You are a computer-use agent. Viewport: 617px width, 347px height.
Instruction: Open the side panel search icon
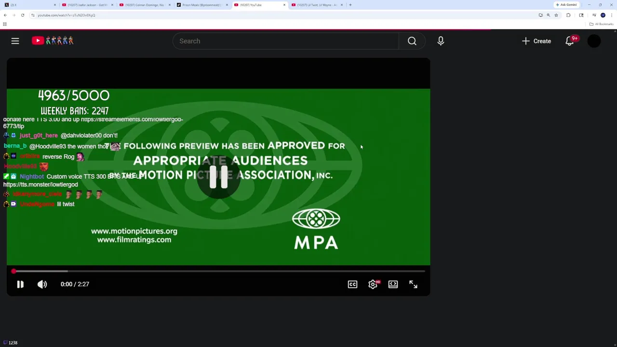(x=581, y=15)
